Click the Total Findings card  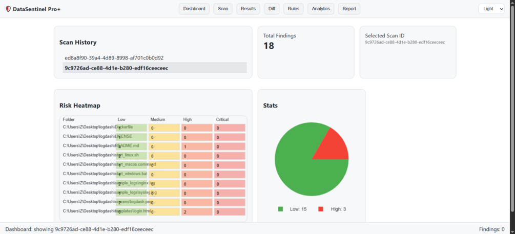[x=306, y=52]
